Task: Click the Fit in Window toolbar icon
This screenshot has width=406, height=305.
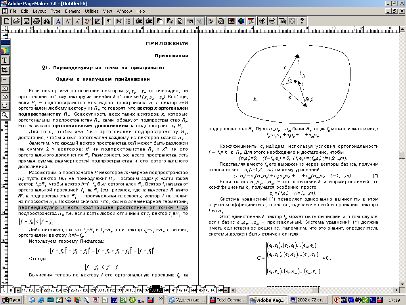Action: [292, 21]
